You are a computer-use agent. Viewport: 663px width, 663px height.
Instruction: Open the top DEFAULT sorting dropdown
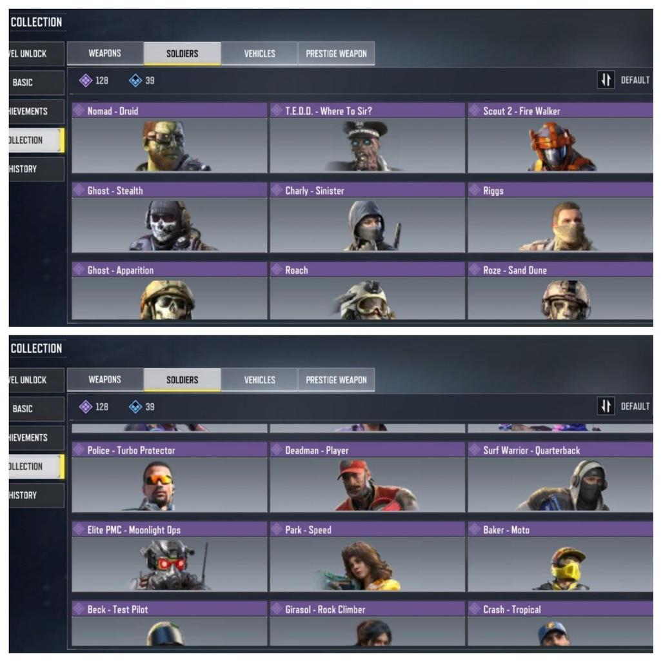[635, 80]
